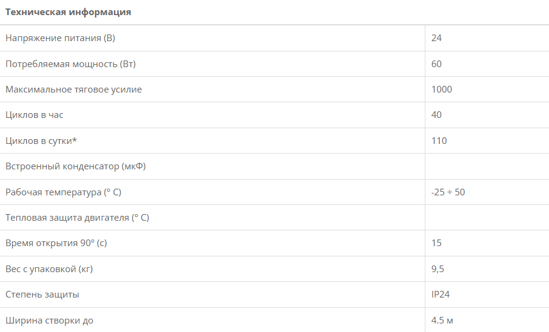Select the cycles per day value 110
Screen dimensions: 549x332
439,141
